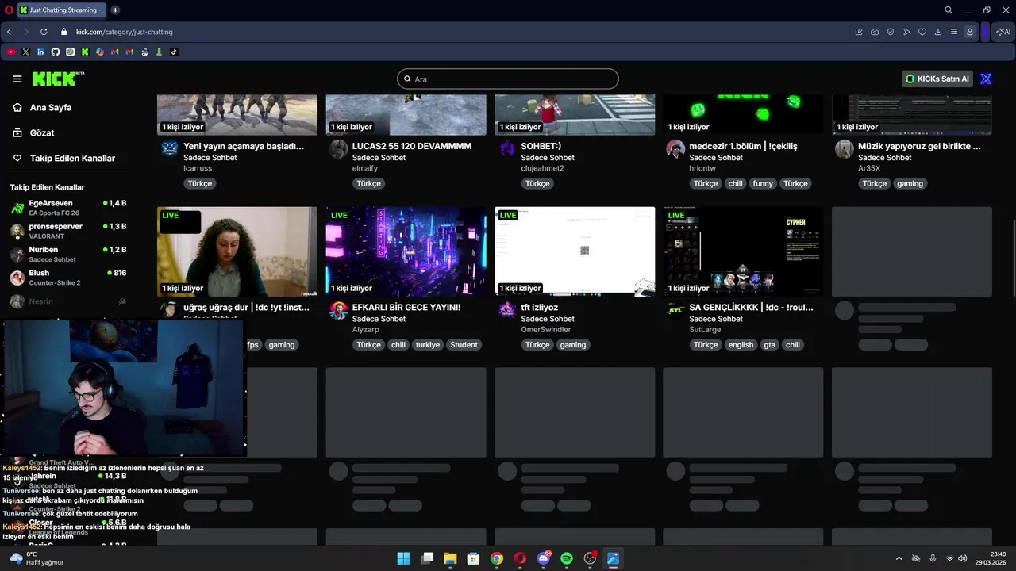Open the TikTok bookmark icon
The height and width of the screenshot is (571, 1016).
(x=174, y=52)
